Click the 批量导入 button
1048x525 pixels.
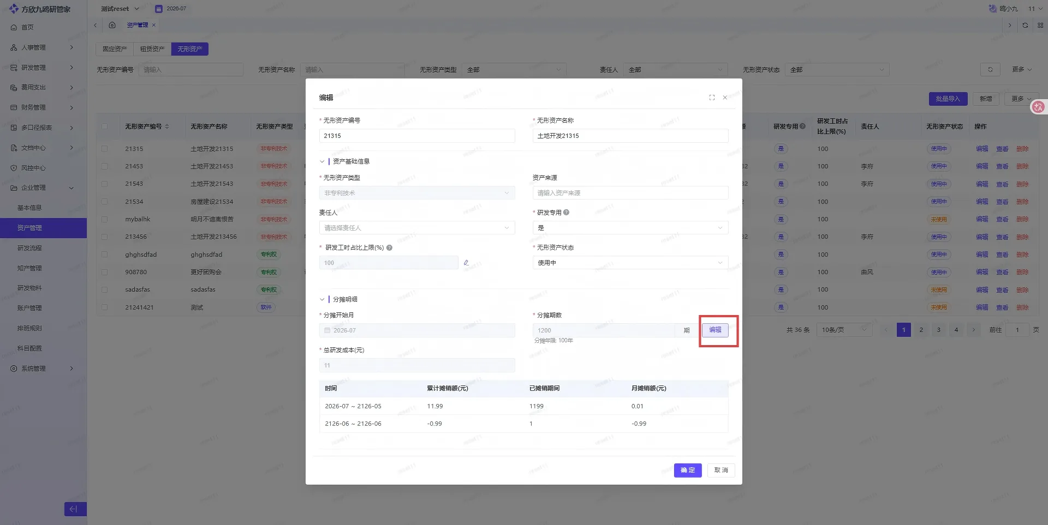point(948,99)
